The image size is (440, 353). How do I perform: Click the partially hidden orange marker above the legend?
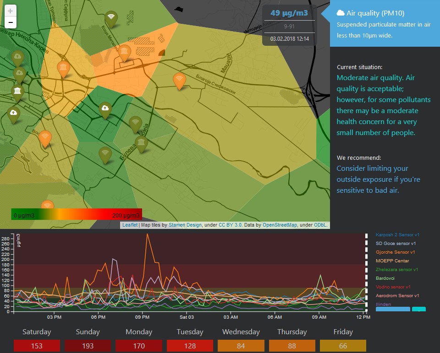coord(47,206)
